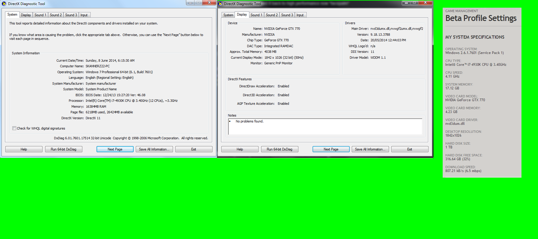Click Exit button in left DxDiag window
The image size is (538, 239).
[194, 149]
